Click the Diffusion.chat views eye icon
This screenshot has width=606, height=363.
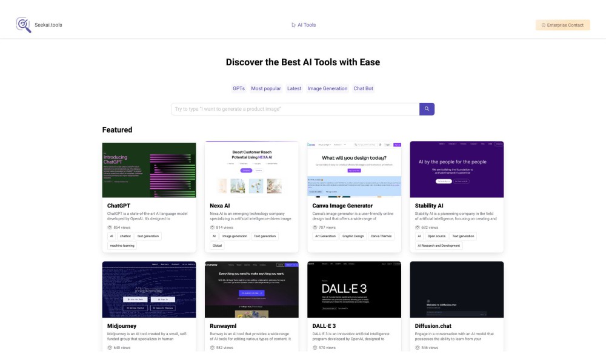[x=418, y=347]
